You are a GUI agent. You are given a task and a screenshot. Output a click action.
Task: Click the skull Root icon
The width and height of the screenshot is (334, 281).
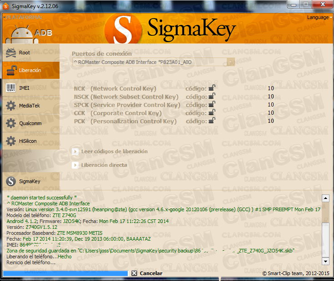tap(11, 53)
